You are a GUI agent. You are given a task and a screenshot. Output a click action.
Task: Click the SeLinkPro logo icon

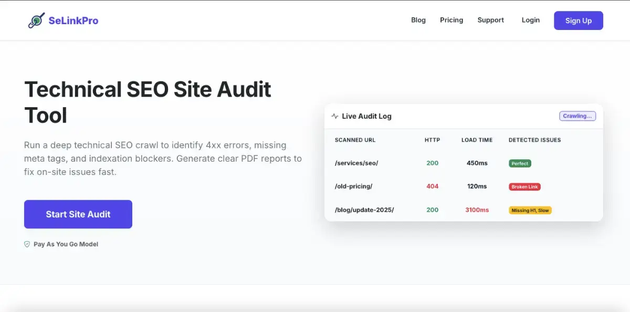36,20
